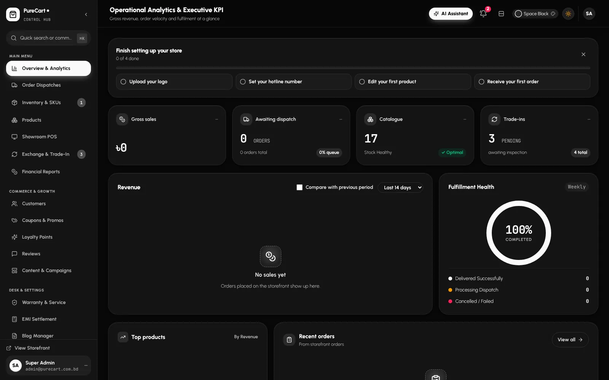Click the Reviews speech bubble icon
Screen dimensions: 609x380
pyautogui.click(x=14, y=254)
